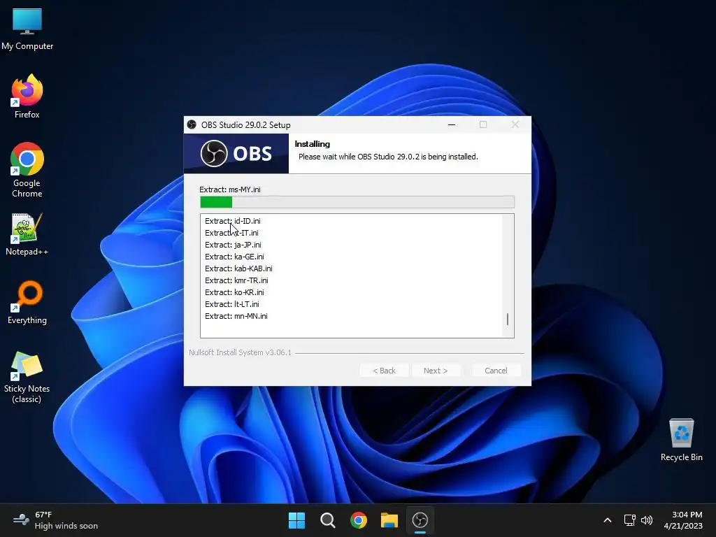The image size is (716, 537).
Task: Select log line 'Extract: id-ID.ini'
Action: point(232,221)
